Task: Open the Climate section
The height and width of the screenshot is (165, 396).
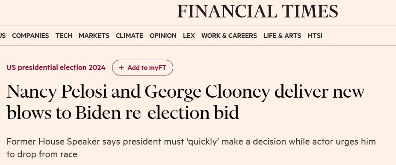Action: [129, 36]
